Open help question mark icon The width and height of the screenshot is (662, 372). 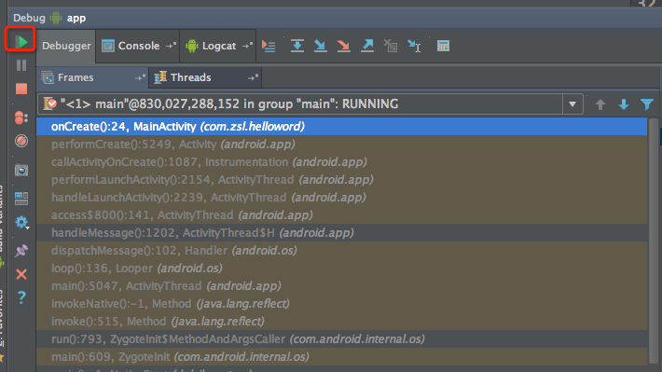(x=21, y=297)
